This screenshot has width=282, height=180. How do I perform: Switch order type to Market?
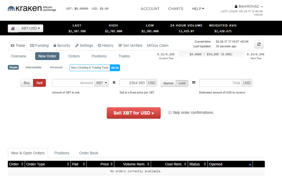point(168,83)
